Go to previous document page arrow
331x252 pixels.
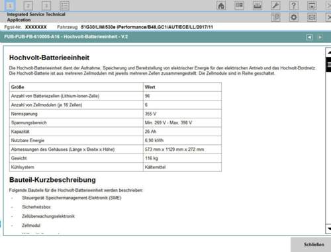(x=309, y=37)
